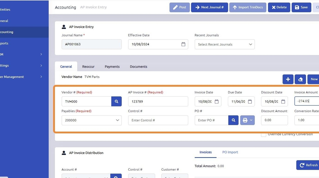This screenshot has height=178, width=319.
Task: Open the Discount Date calendar icon
Action: tap(283, 102)
